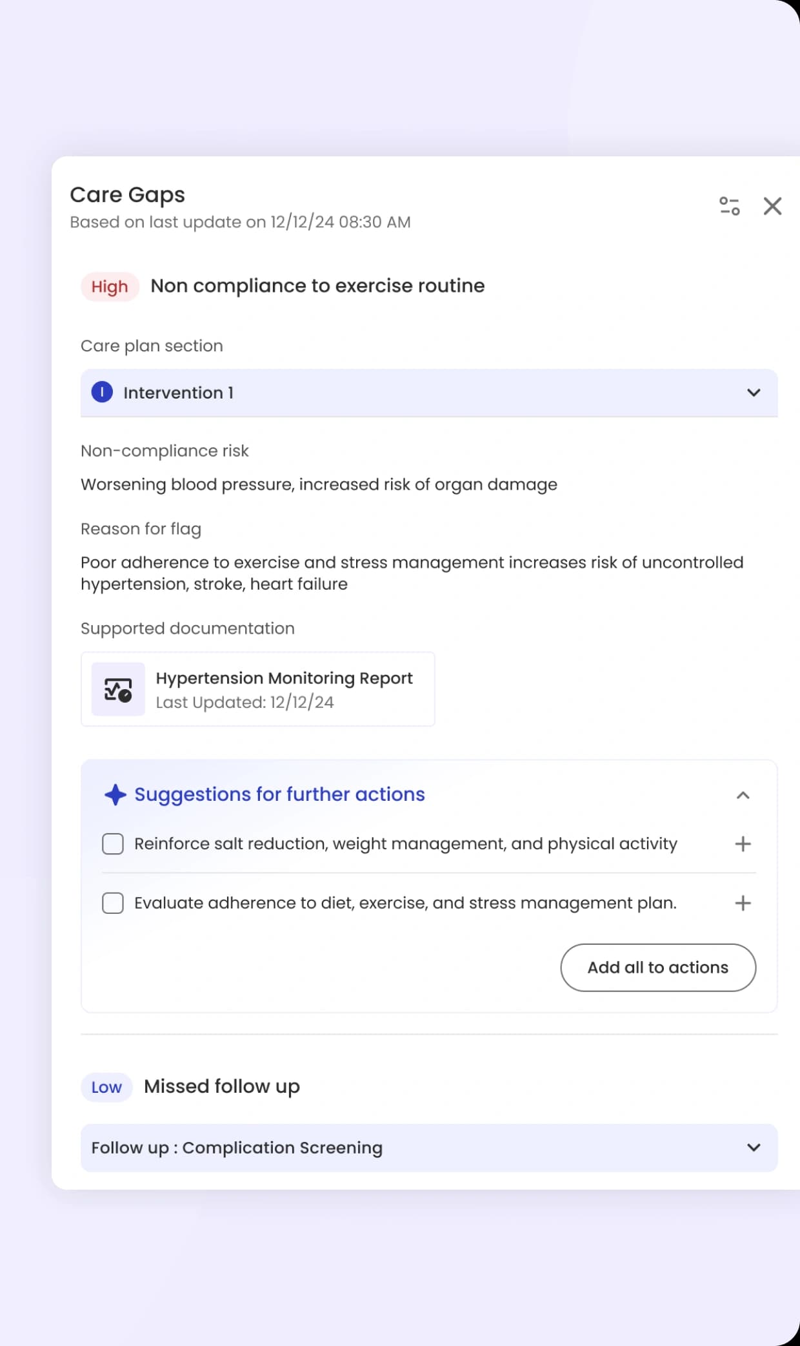Expand the Complication Screening follow up
The height and width of the screenshot is (1346, 800).
(752, 1148)
